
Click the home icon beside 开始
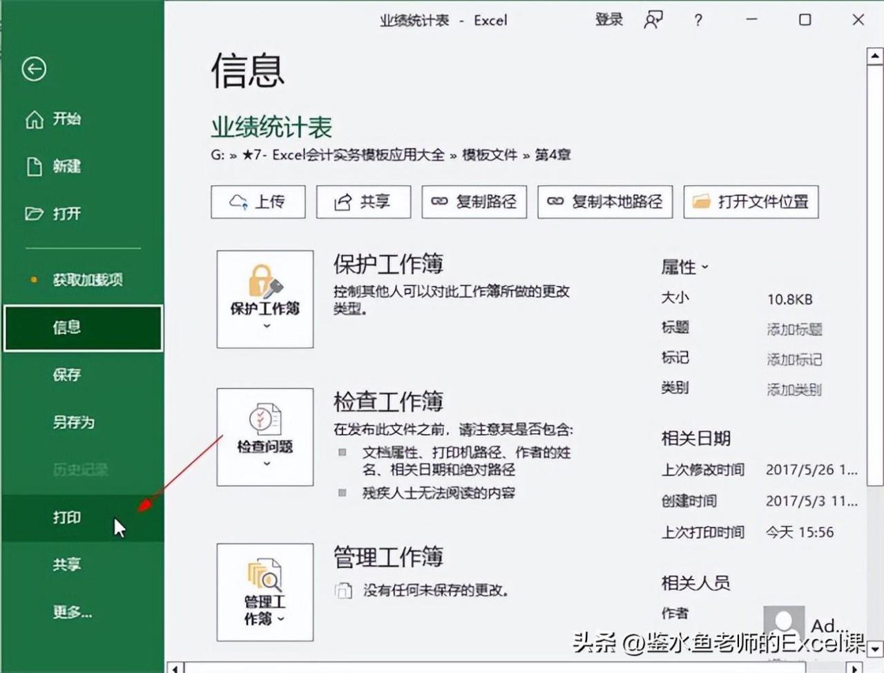click(35, 120)
